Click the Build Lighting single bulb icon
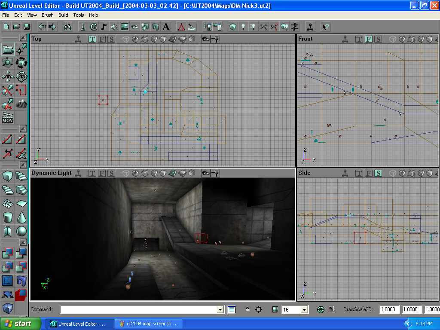Image resolution: width=440 pixels, height=330 pixels. click(243, 27)
